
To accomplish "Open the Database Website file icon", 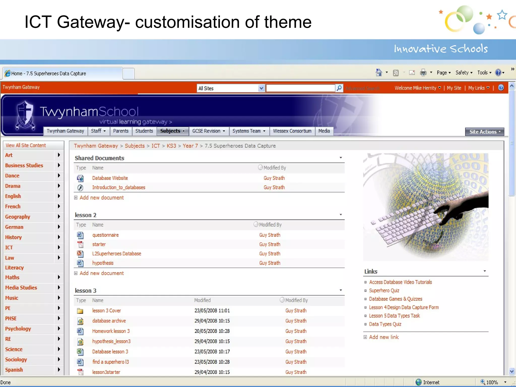I will tap(80, 178).
